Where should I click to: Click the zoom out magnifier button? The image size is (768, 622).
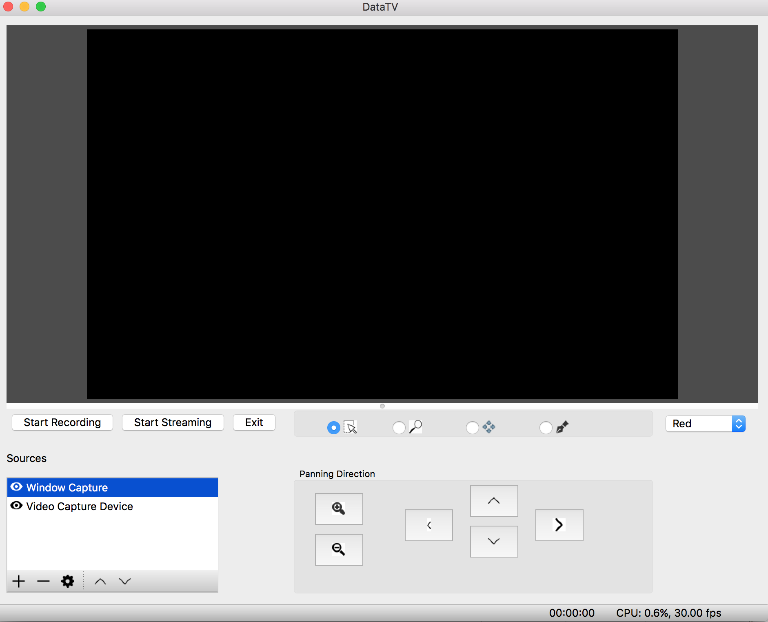(x=339, y=549)
